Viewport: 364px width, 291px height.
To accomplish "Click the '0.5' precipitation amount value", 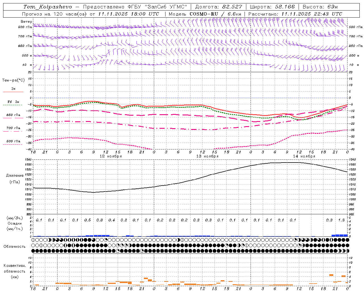I will [88, 220].
